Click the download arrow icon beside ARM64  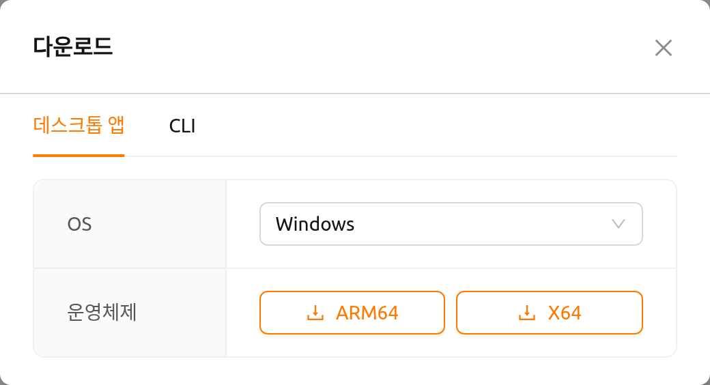[315, 313]
